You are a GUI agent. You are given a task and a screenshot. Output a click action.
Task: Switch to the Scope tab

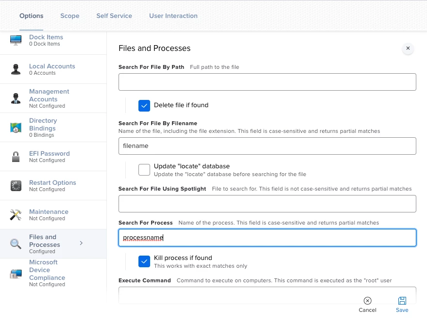70,16
